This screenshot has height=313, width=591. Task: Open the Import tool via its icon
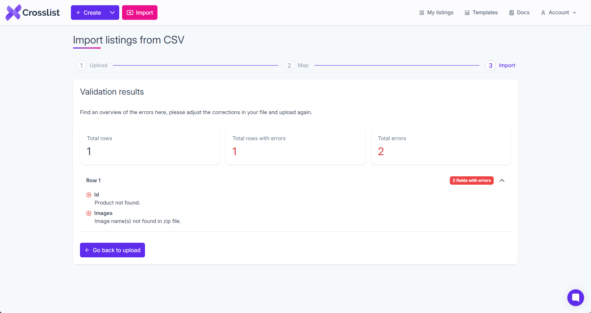click(x=130, y=13)
